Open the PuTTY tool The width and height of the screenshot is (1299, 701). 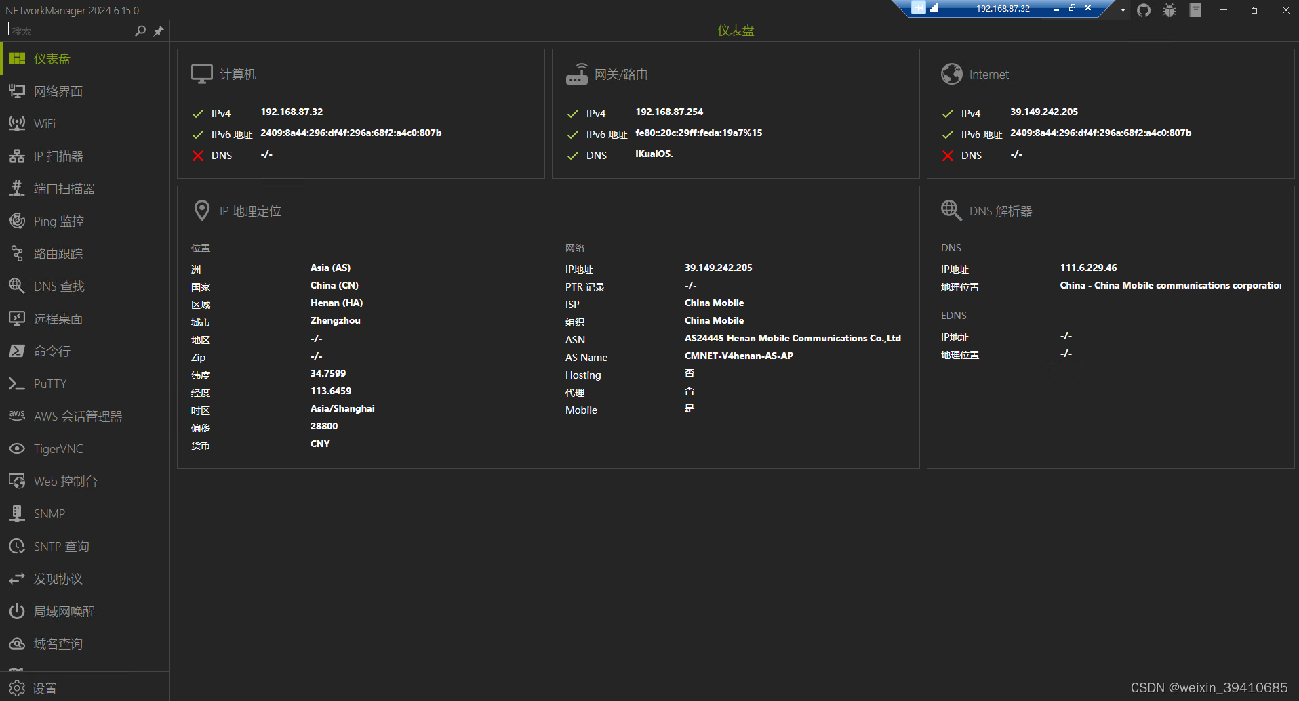tap(49, 383)
